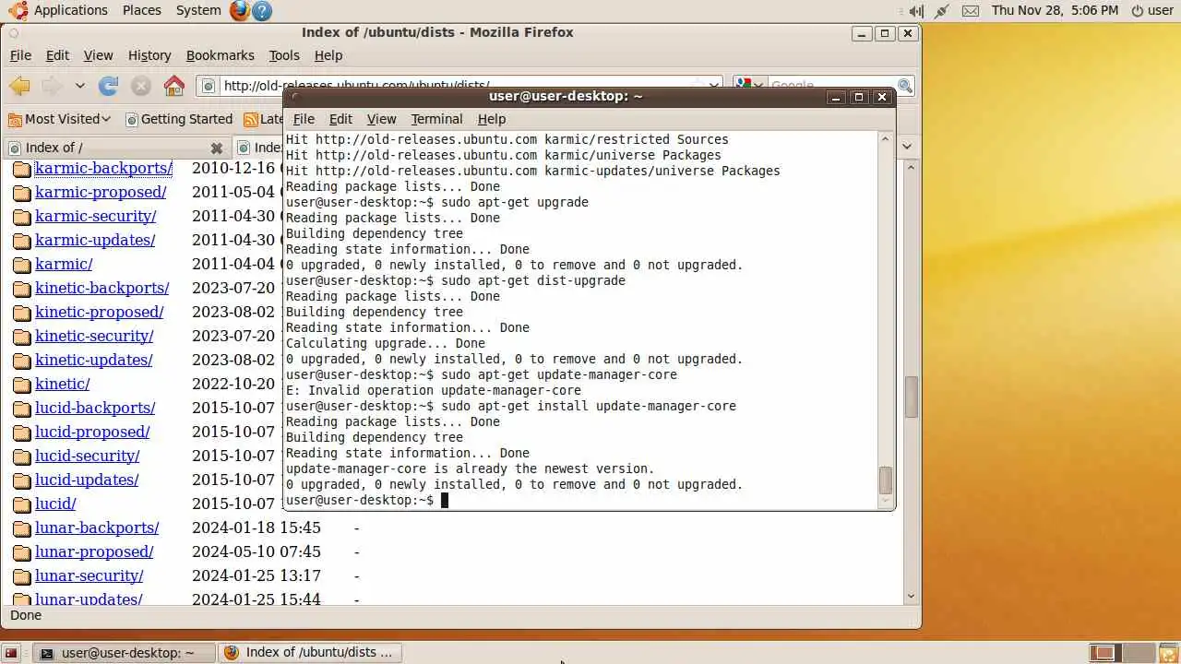Reload the page in Firefox

109,86
